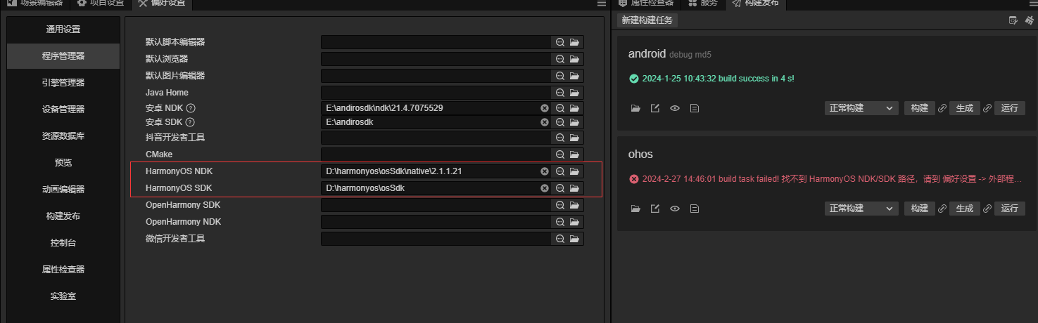Clear the HarmonyOS SDK path

[545, 188]
